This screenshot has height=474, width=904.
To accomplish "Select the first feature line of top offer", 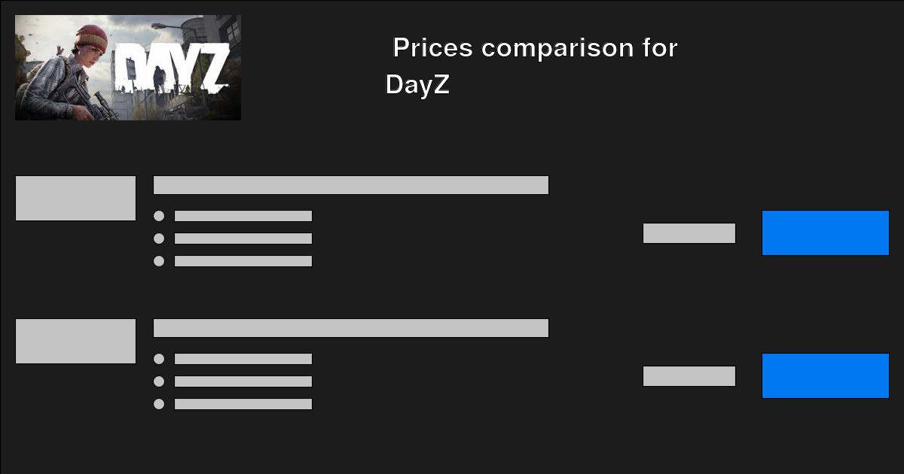I will (x=243, y=216).
